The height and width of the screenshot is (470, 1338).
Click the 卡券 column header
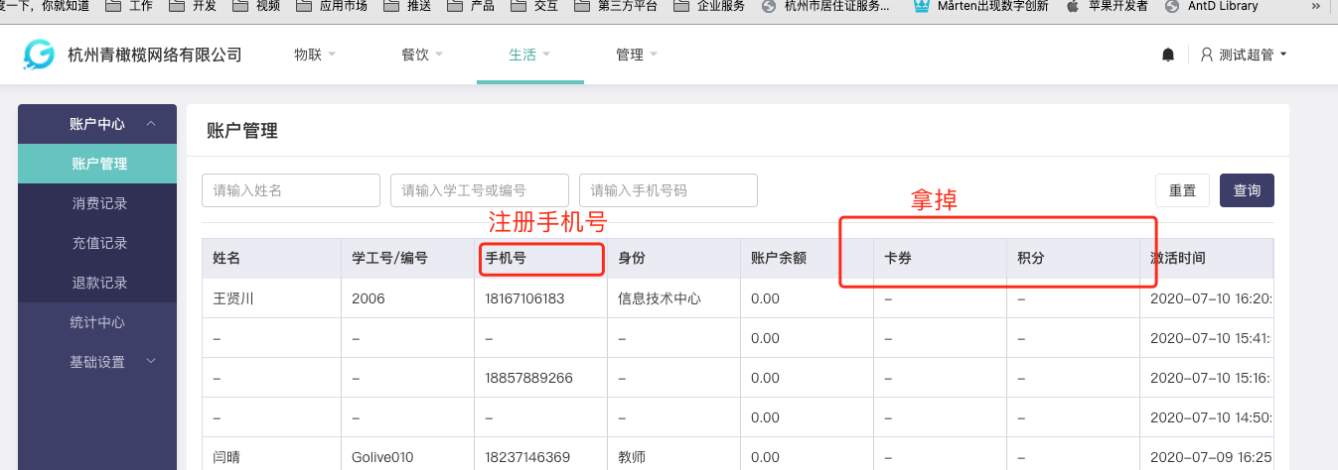coord(939,258)
